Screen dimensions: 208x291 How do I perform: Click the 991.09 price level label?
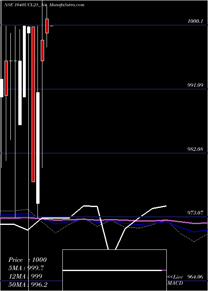[x=195, y=85]
